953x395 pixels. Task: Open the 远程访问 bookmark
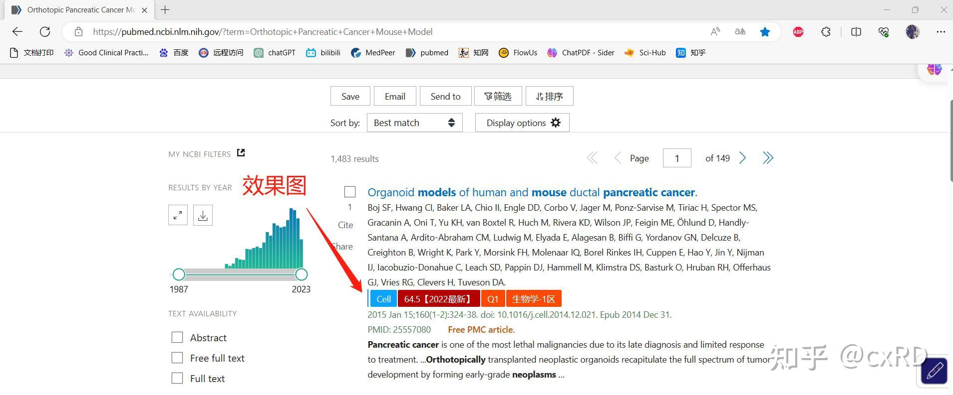coord(221,53)
